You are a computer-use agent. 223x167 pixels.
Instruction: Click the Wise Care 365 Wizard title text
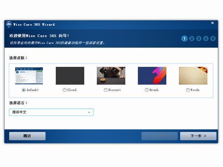tap(34, 24)
